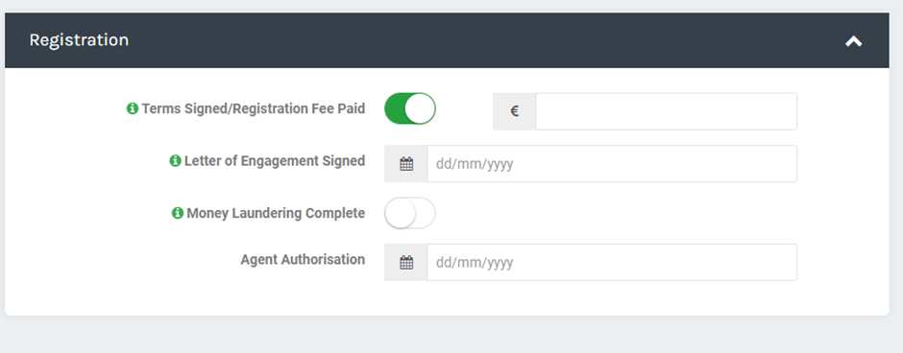Show info for Money Laundering Complete
This screenshot has width=903, height=353.
click(x=178, y=213)
